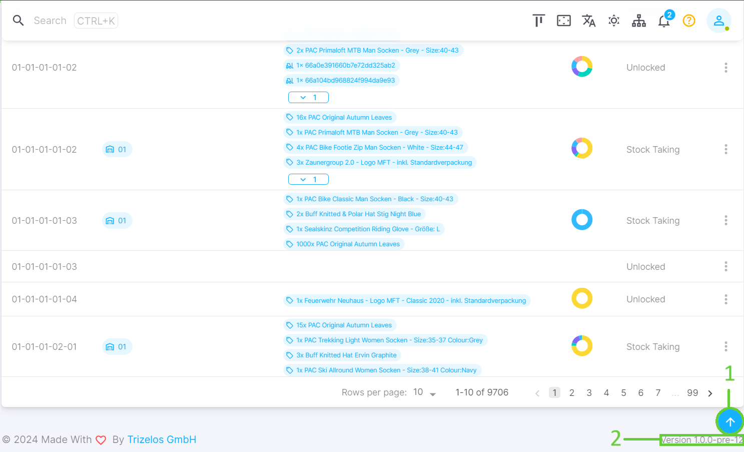The width and height of the screenshot is (744, 452).
Task: Focus the Search input field
Action: point(50,21)
